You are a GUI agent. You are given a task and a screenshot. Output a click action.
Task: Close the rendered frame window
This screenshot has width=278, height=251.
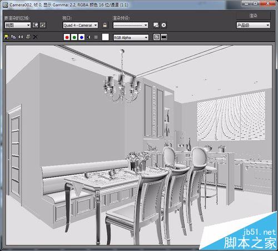coord(267,3)
